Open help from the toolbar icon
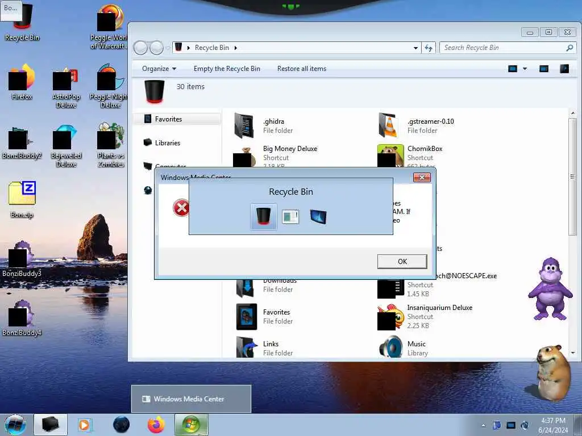 [564, 69]
